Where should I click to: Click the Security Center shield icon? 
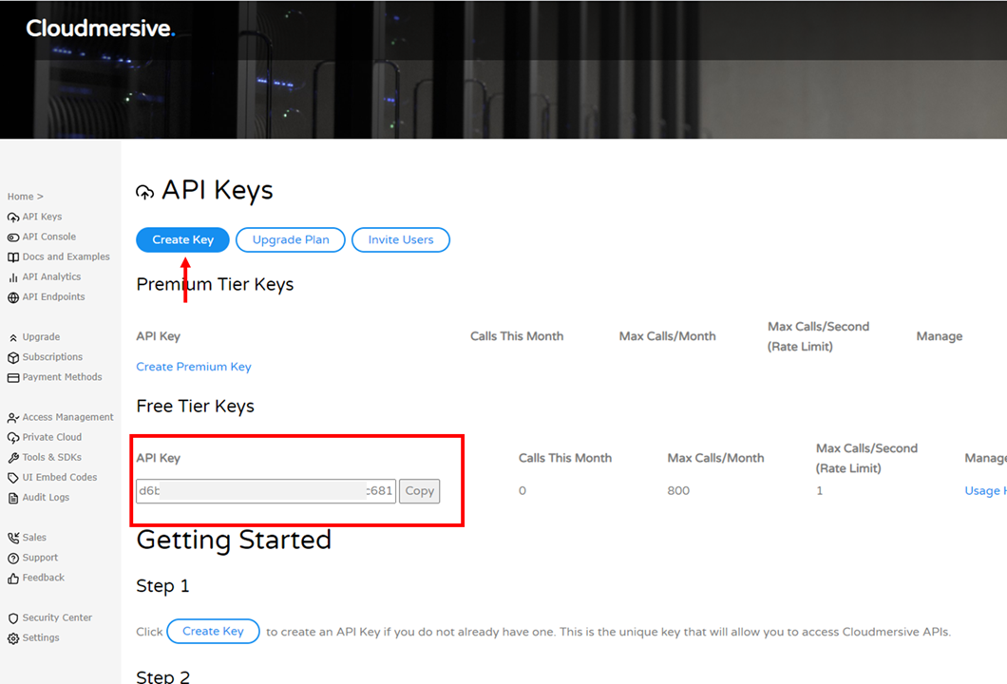pos(13,617)
